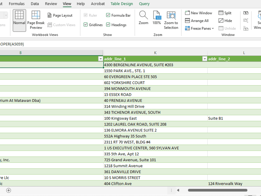The width and height of the screenshot is (261, 196).
Task: Select cell 100 Kingsway East
Action: (155, 118)
